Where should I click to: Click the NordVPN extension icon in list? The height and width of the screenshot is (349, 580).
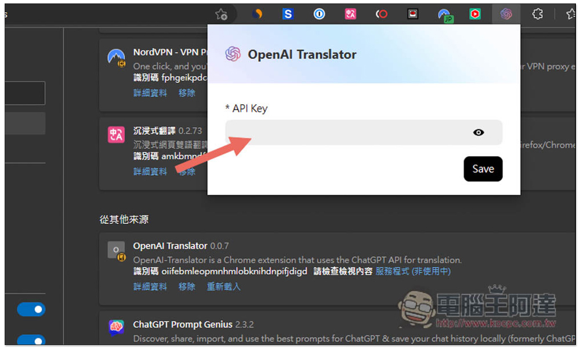click(116, 58)
